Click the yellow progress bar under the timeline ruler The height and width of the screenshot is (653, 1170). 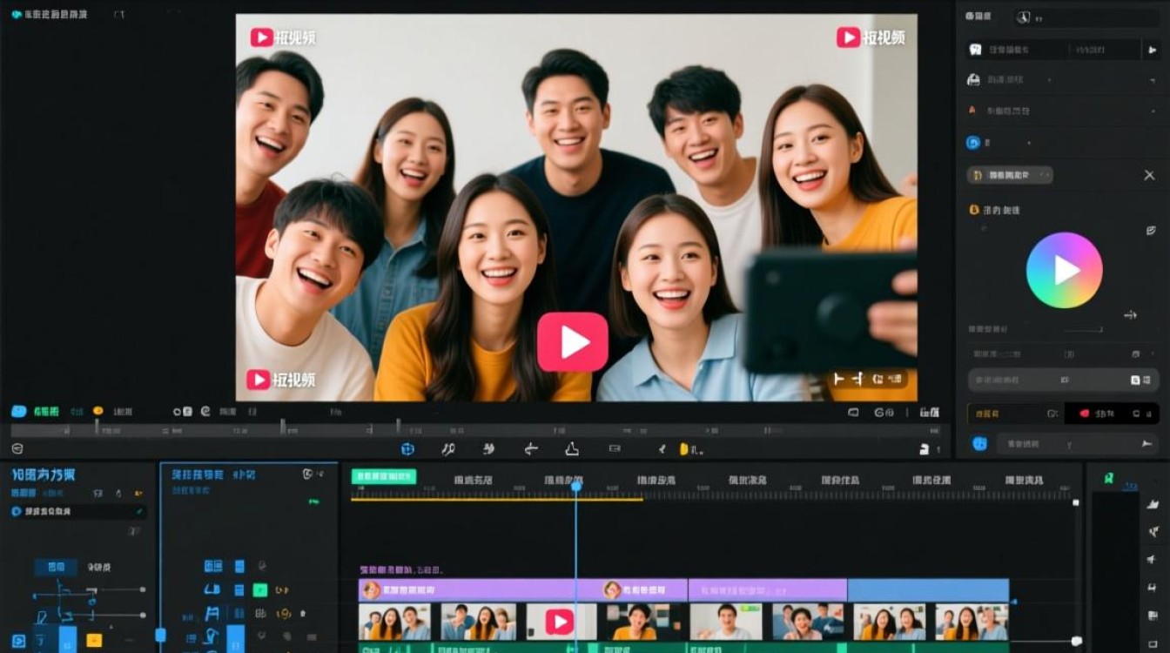click(497, 499)
